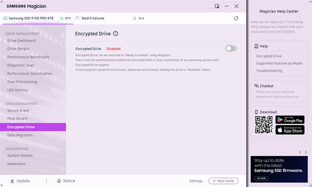Open Performance Benchmark in sidebar
The width and height of the screenshot is (312, 187).
[28, 57]
